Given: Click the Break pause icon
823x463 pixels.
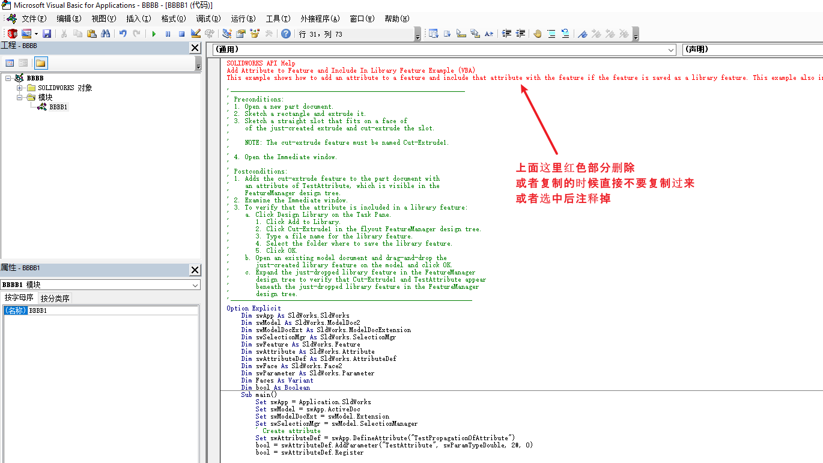Looking at the screenshot, I should [x=168, y=34].
